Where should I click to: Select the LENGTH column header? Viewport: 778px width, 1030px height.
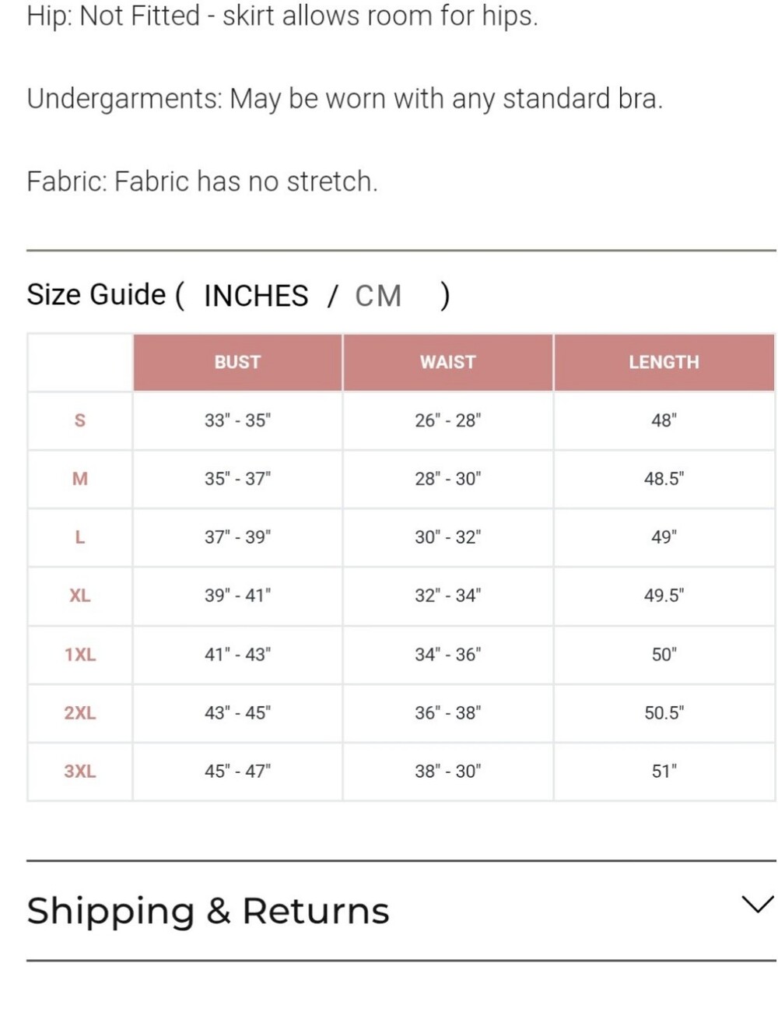(664, 362)
